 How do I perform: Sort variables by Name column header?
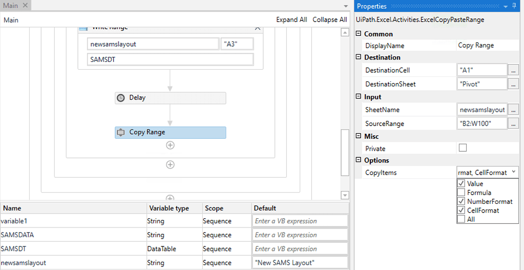pos(74,208)
